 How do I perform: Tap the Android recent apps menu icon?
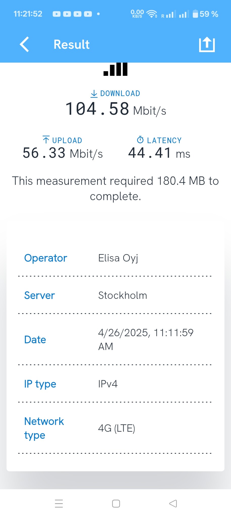[59, 504]
